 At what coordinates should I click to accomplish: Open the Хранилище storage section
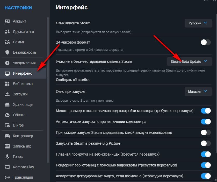point(23,104)
